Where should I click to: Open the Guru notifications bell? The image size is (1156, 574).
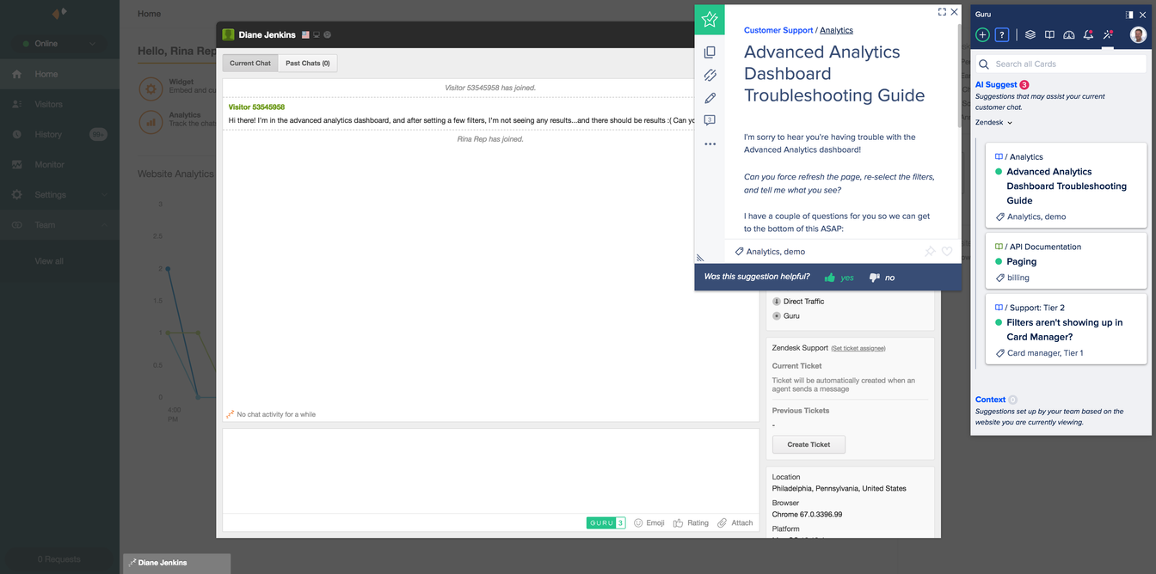(1089, 35)
